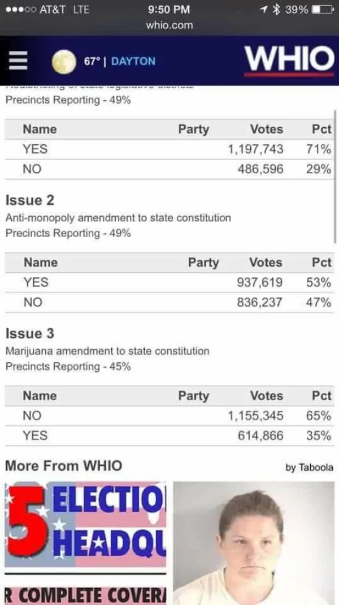Tap the moon weather icon
The image size is (339, 605).
[63, 62]
